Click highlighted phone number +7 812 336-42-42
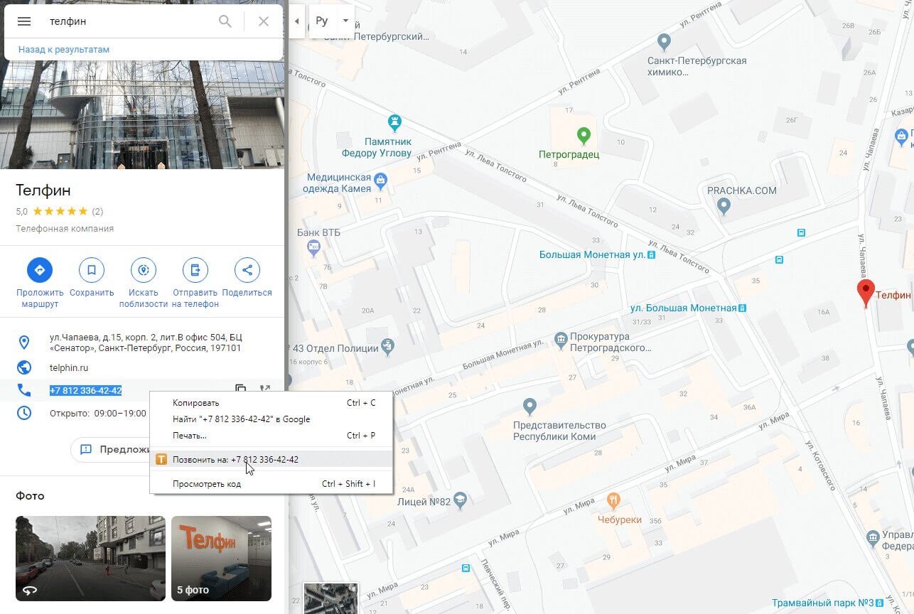The width and height of the screenshot is (914, 614). point(85,390)
